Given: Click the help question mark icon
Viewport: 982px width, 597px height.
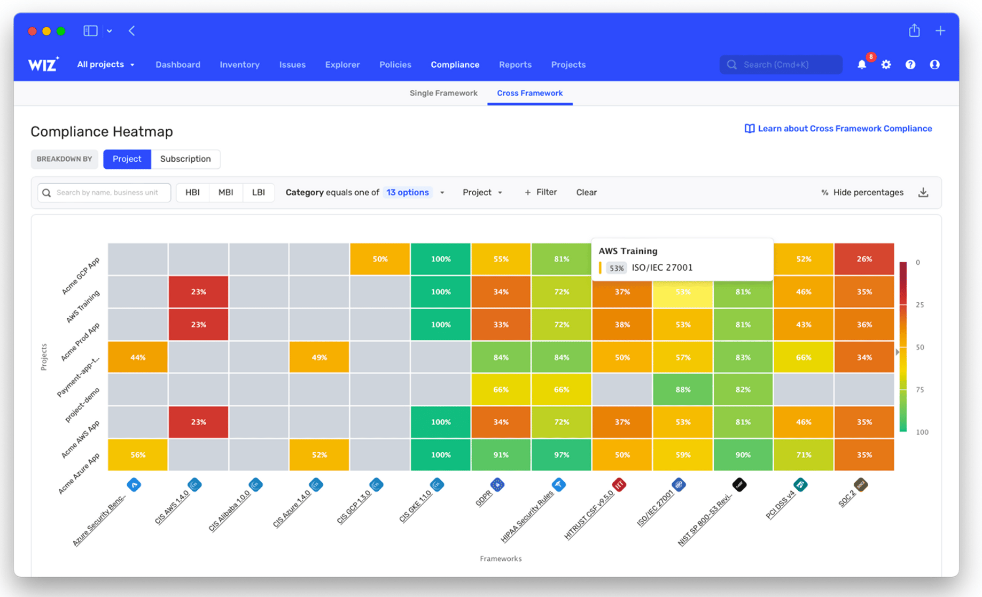Looking at the screenshot, I should [x=910, y=65].
